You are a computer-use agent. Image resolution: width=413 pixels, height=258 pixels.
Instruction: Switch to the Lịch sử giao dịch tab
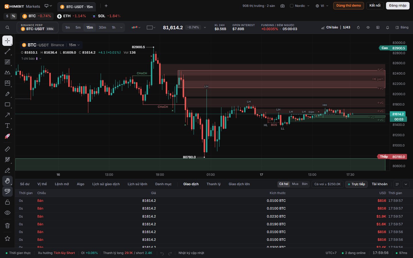pyautogui.click(x=106, y=184)
